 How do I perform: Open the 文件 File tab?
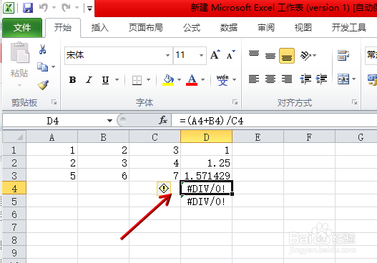tap(22, 28)
